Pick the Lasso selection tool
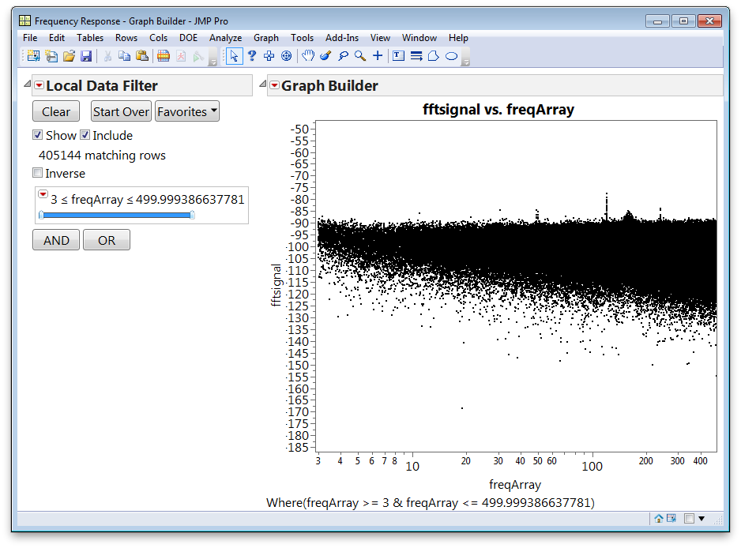 (x=343, y=56)
